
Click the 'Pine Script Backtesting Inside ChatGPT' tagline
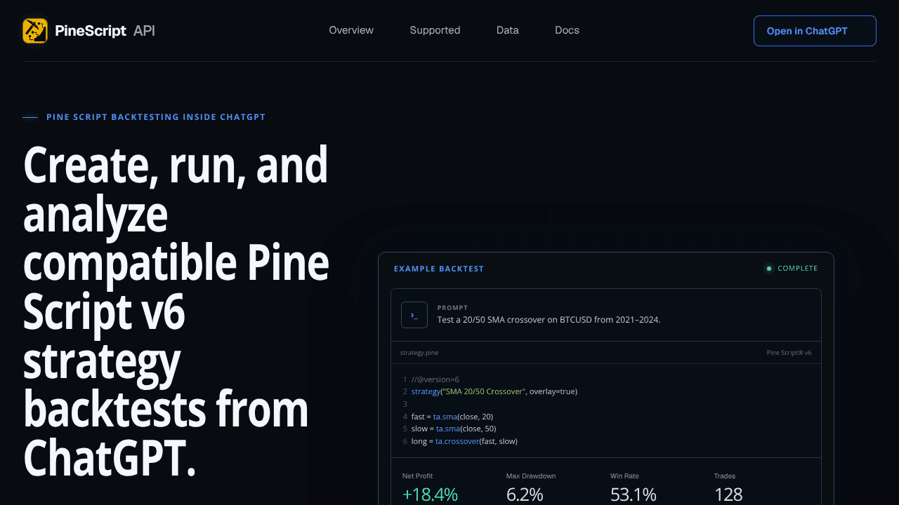[x=156, y=117]
